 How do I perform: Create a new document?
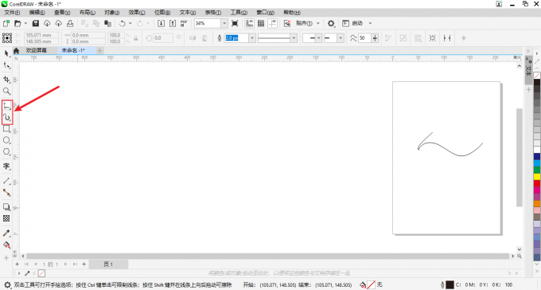[6, 23]
